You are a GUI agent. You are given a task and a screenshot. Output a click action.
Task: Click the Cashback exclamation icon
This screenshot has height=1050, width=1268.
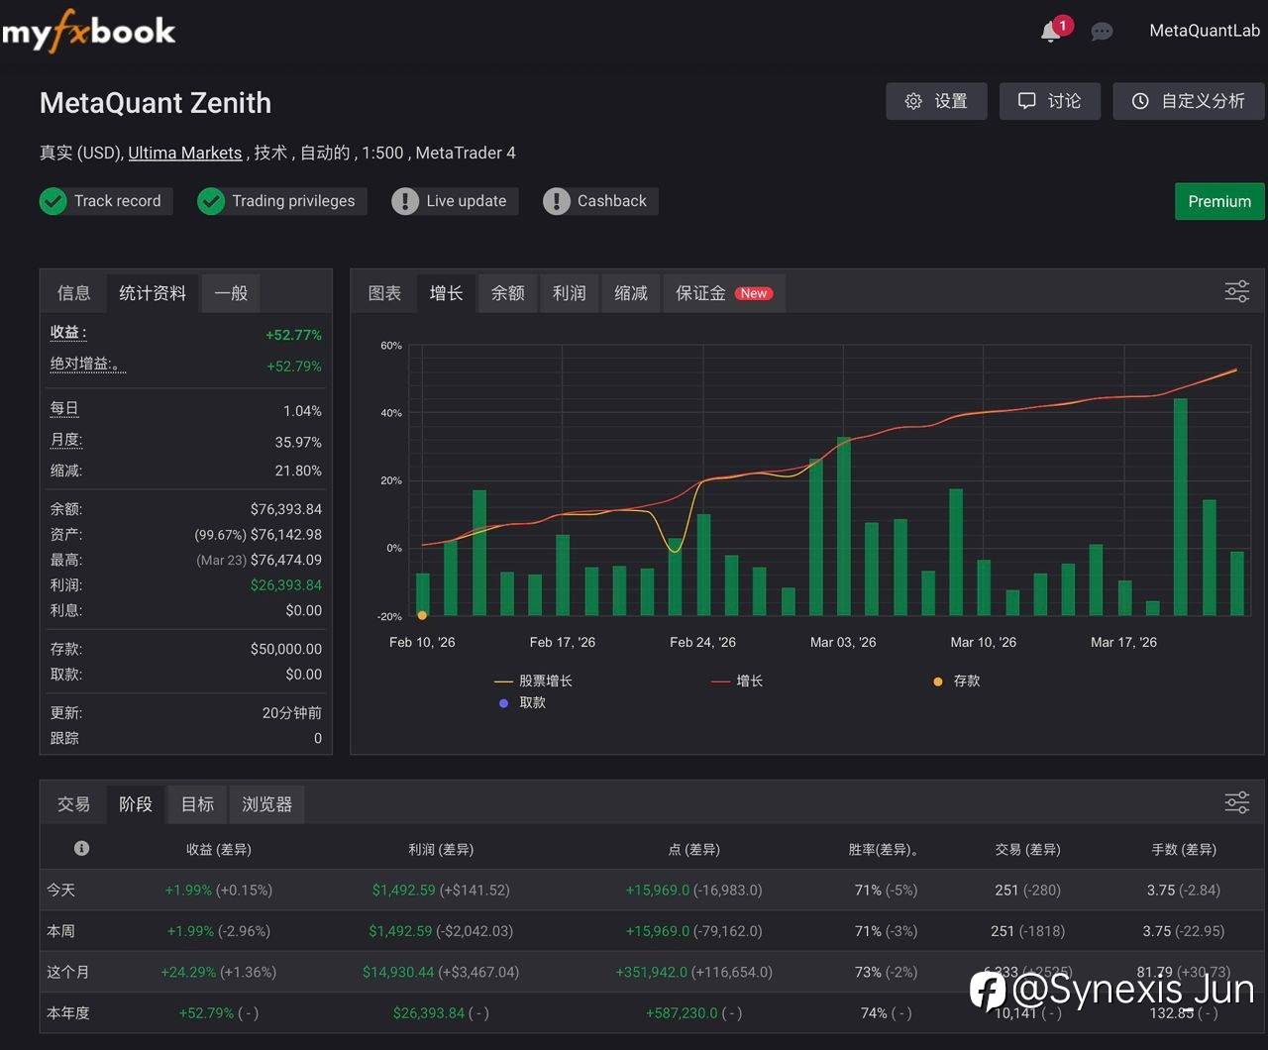557,201
